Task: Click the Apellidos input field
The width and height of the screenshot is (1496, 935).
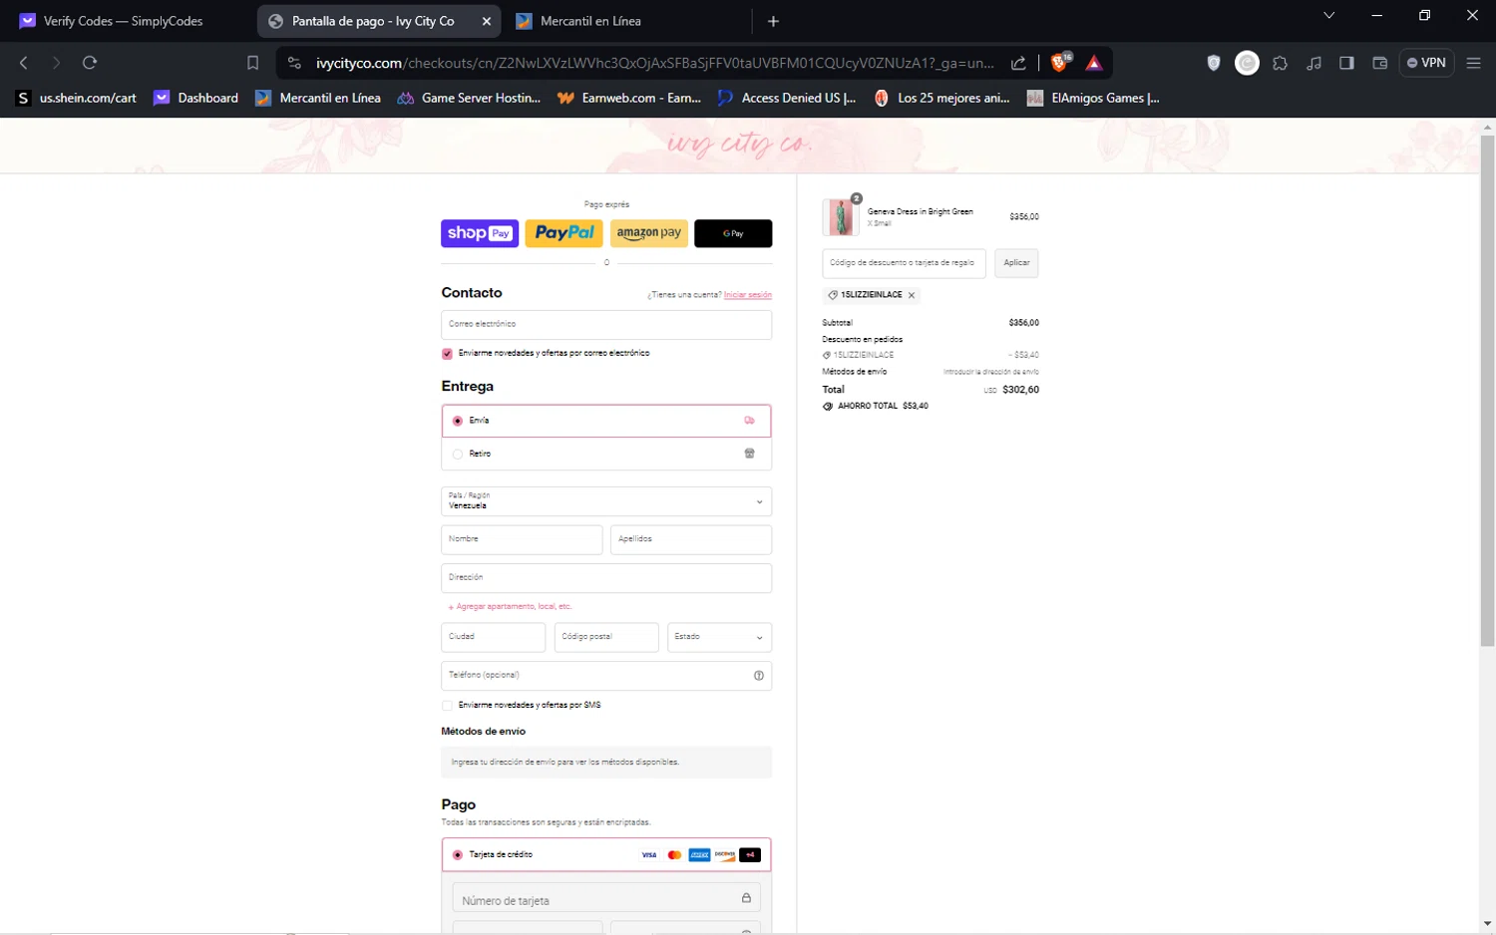Action: click(691, 539)
